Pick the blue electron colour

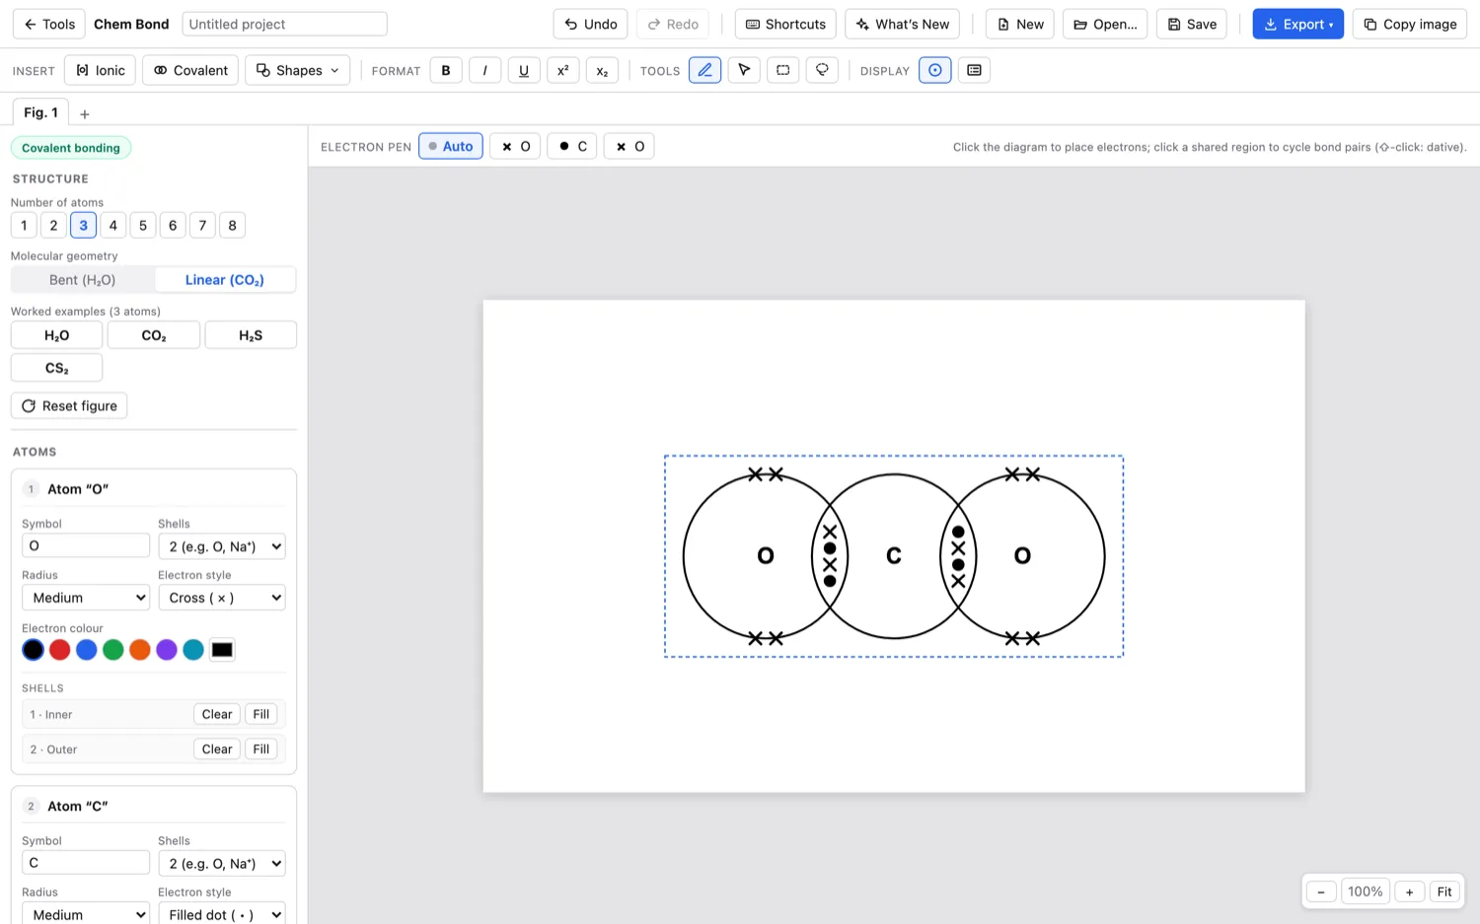[x=86, y=649]
